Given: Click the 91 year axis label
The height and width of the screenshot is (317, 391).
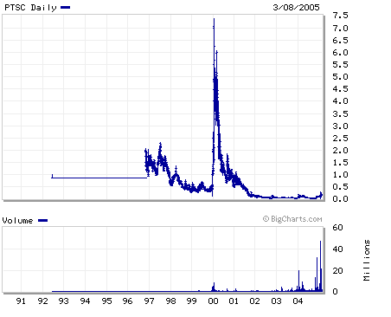Looking at the screenshot, I should (x=21, y=301).
